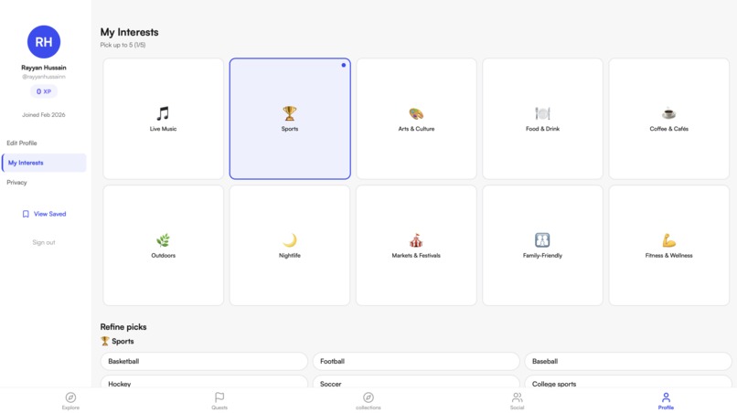Click the music note icon

tap(163, 113)
